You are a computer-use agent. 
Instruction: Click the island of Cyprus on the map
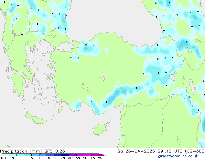click(101, 129)
